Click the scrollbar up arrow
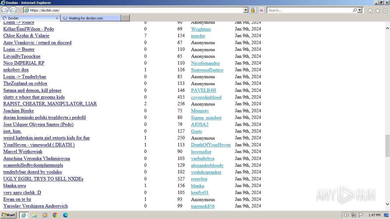The height and width of the screenshot is (219, 390). coord(387,28)
